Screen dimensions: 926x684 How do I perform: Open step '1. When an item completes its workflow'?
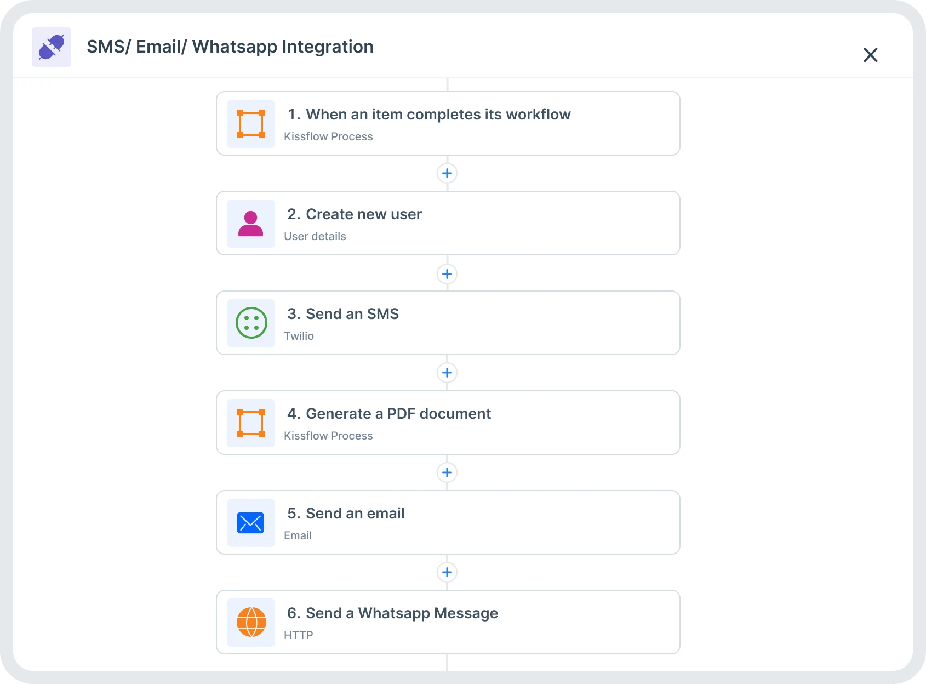448,123
